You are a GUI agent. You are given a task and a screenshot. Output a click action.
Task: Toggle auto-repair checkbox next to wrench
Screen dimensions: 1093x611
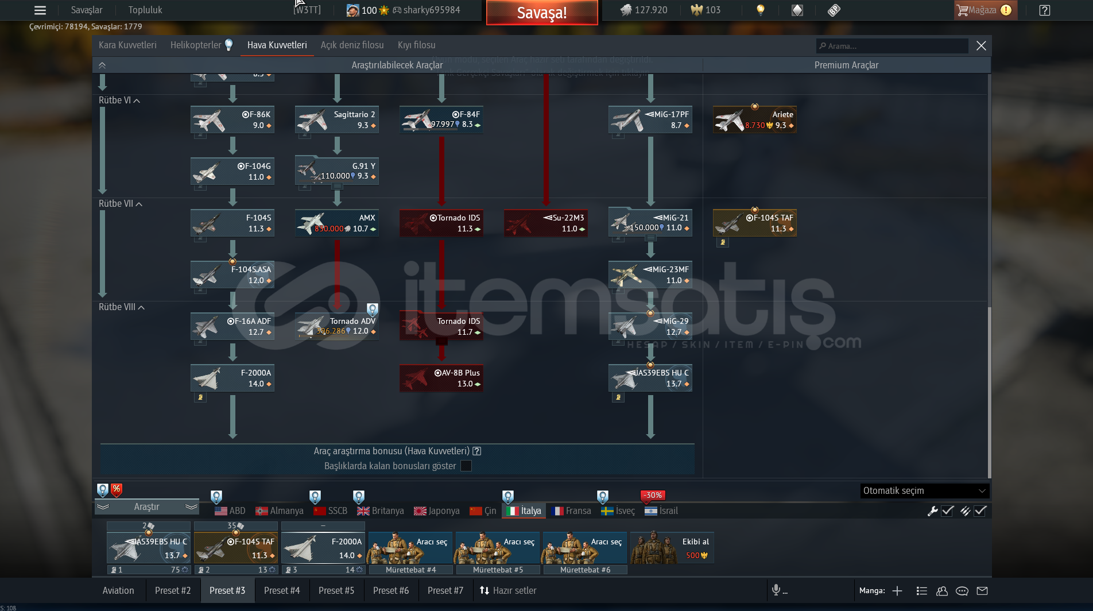click(x=948, y=511)
